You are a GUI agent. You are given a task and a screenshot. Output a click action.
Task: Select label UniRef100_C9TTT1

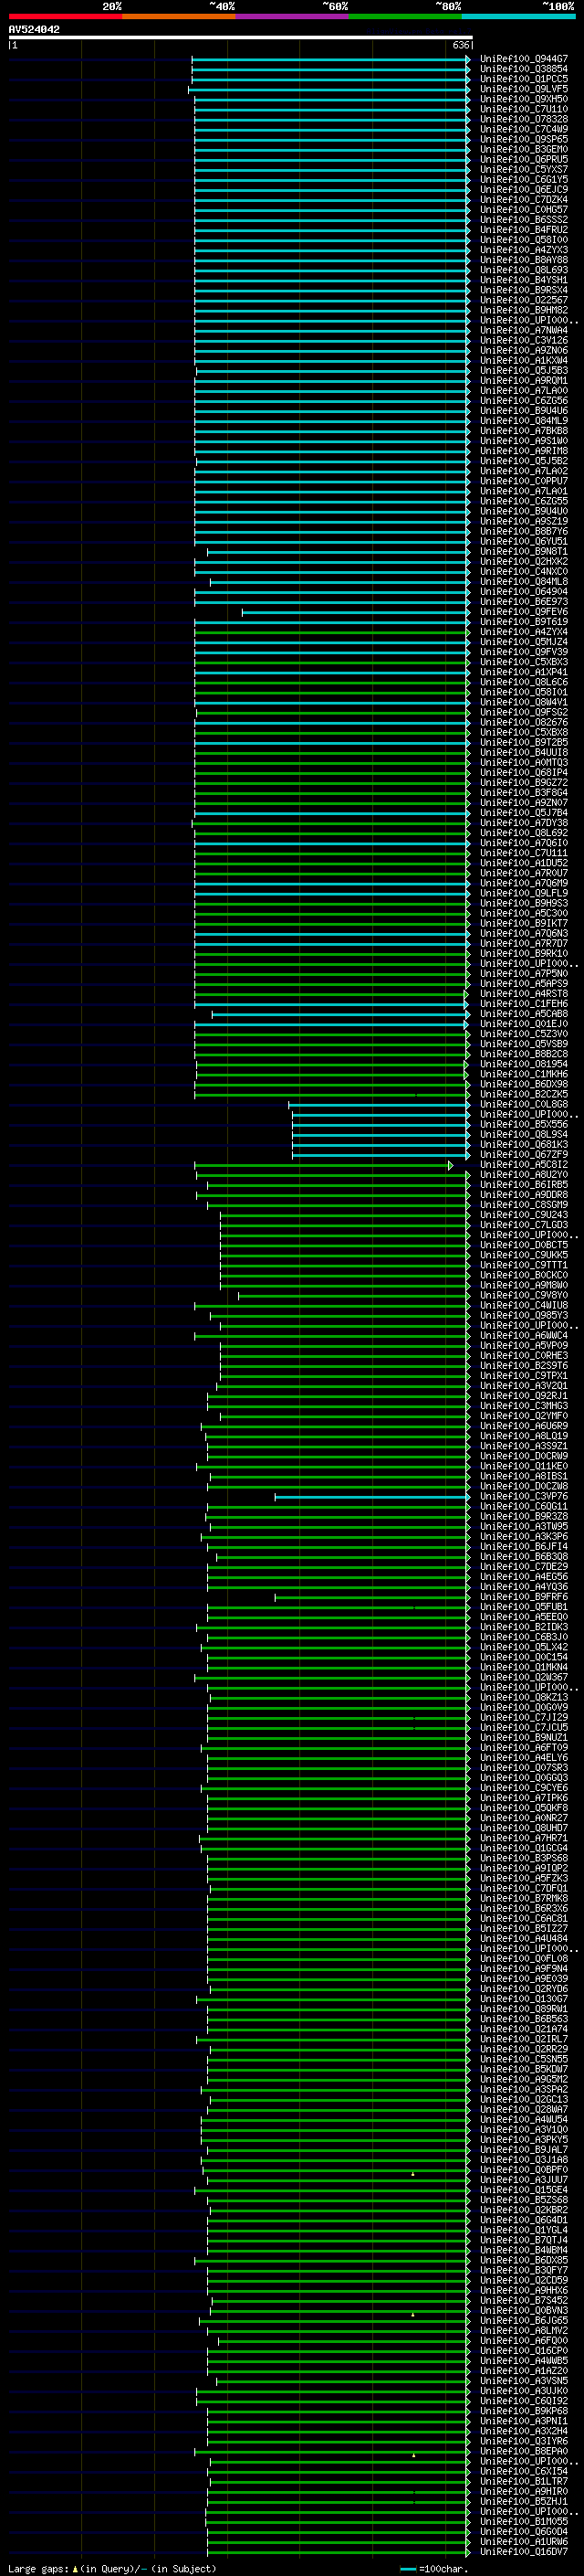pos(524,1265)
